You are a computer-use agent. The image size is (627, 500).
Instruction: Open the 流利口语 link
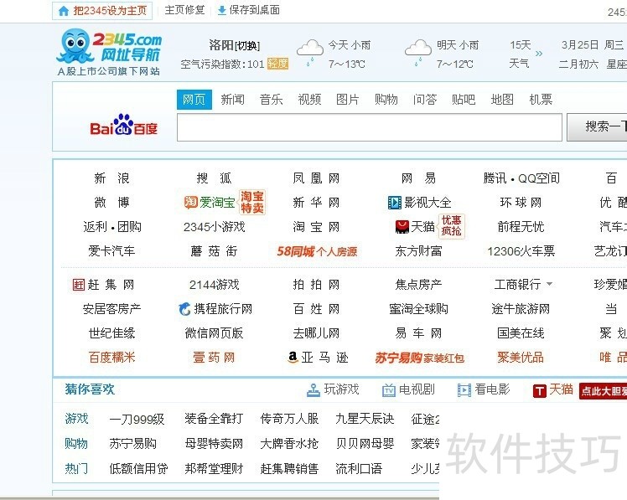click(359, 468)
